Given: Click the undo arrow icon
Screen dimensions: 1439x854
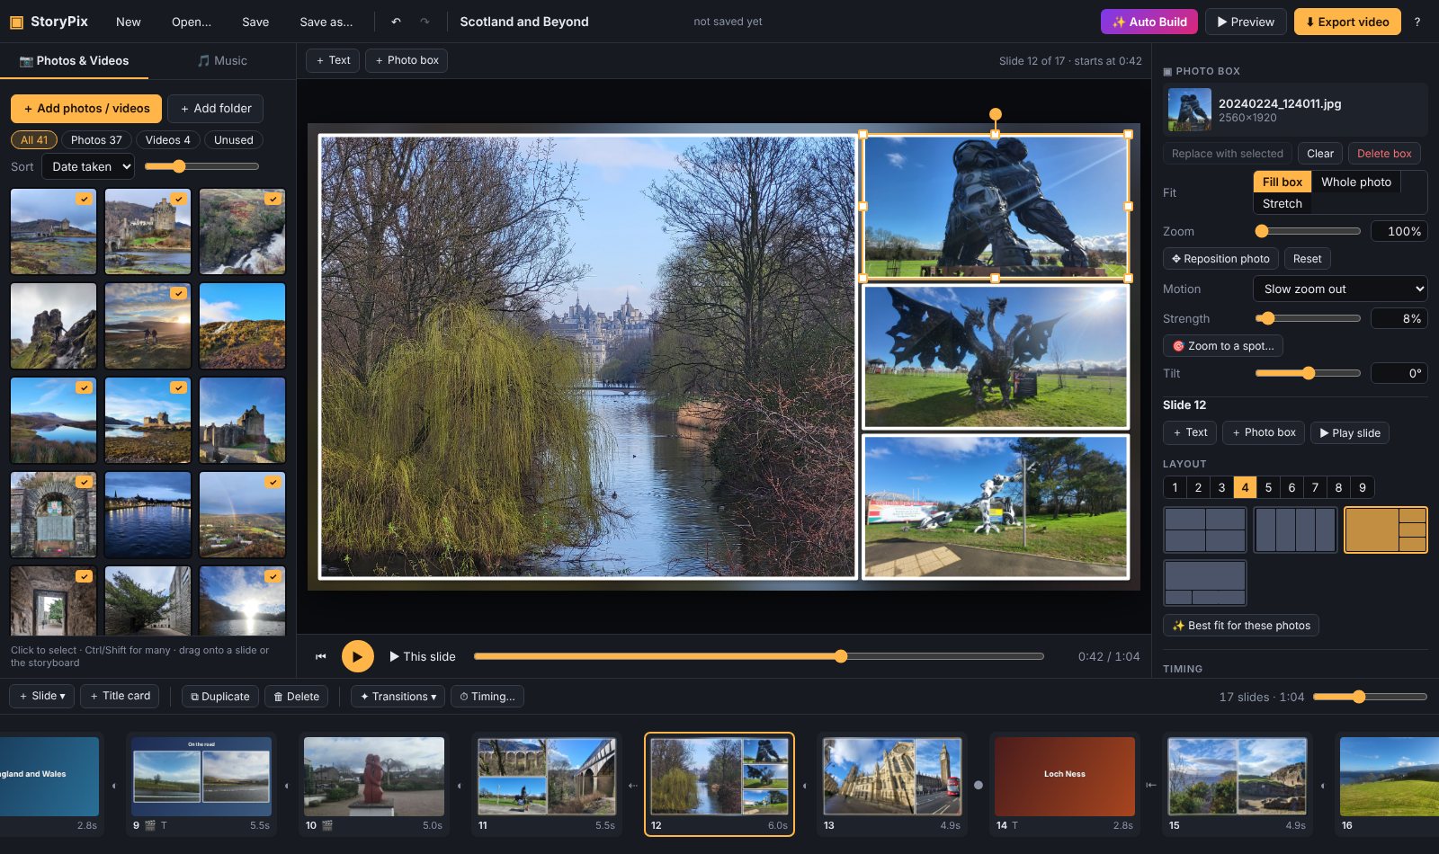Looking at the screenshot, I should [397, 22].
